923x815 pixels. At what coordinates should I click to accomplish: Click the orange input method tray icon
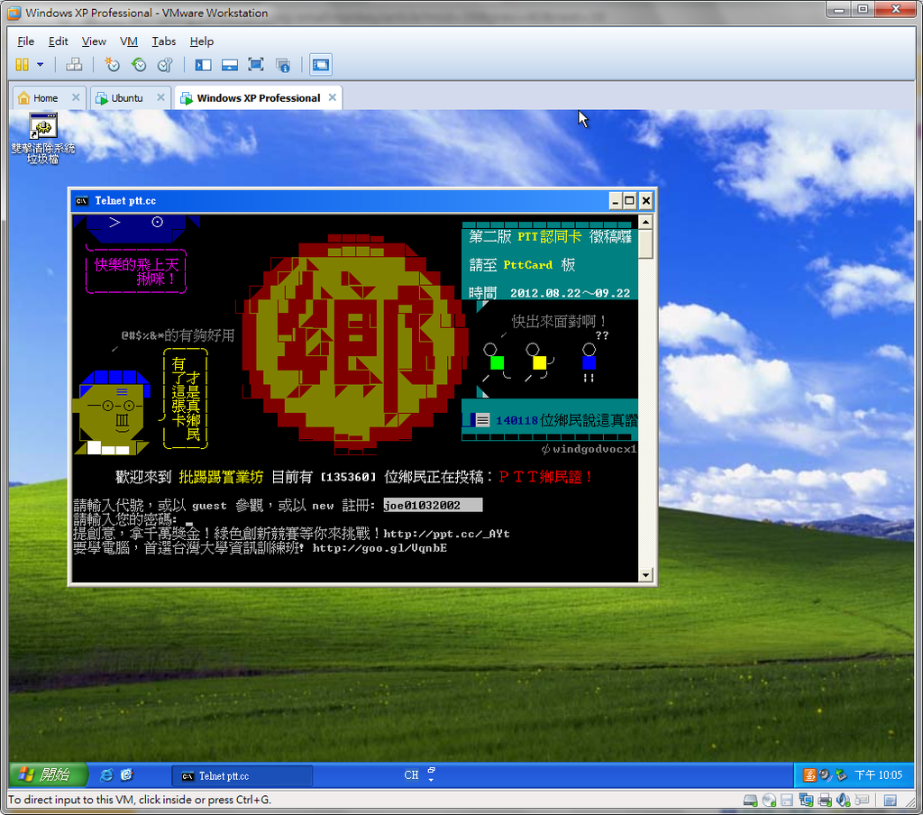(810, 775)
